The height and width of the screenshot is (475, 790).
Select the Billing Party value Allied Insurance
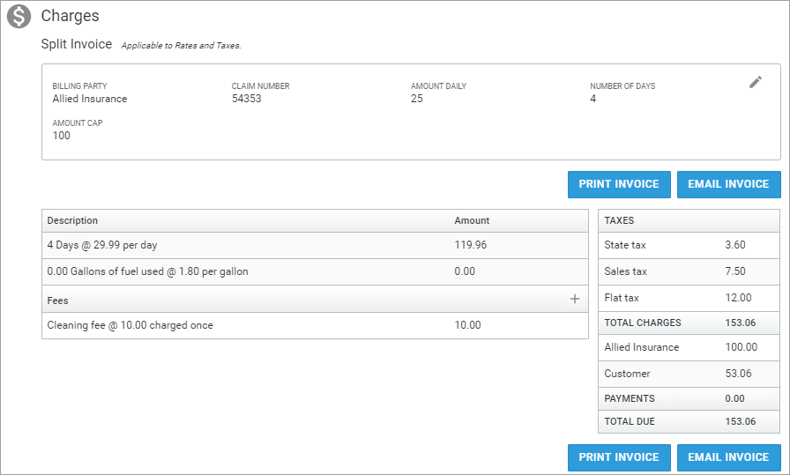(x=90, y=99)
